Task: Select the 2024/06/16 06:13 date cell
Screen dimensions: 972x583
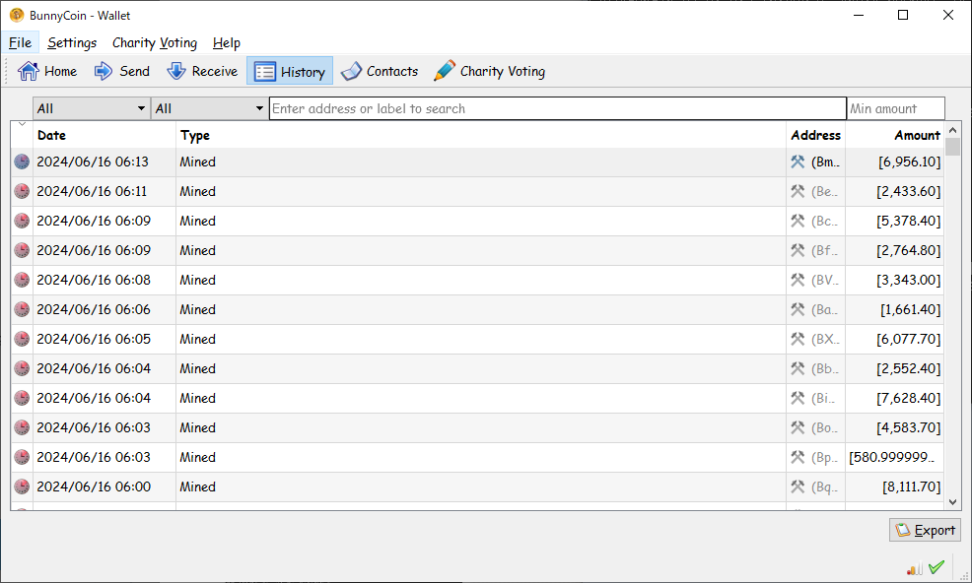Action: (x=104, y=162)
